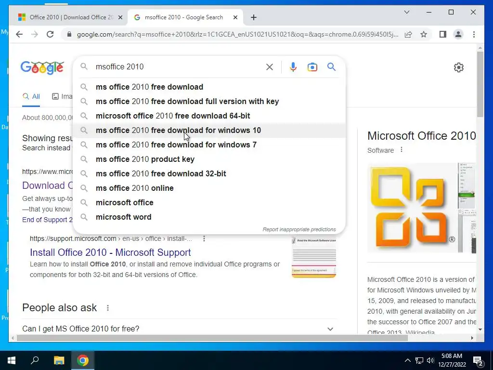The width and height of the screenshot is (493, 370).
Task: Open the notification center icon
Action: click(478, 361)
